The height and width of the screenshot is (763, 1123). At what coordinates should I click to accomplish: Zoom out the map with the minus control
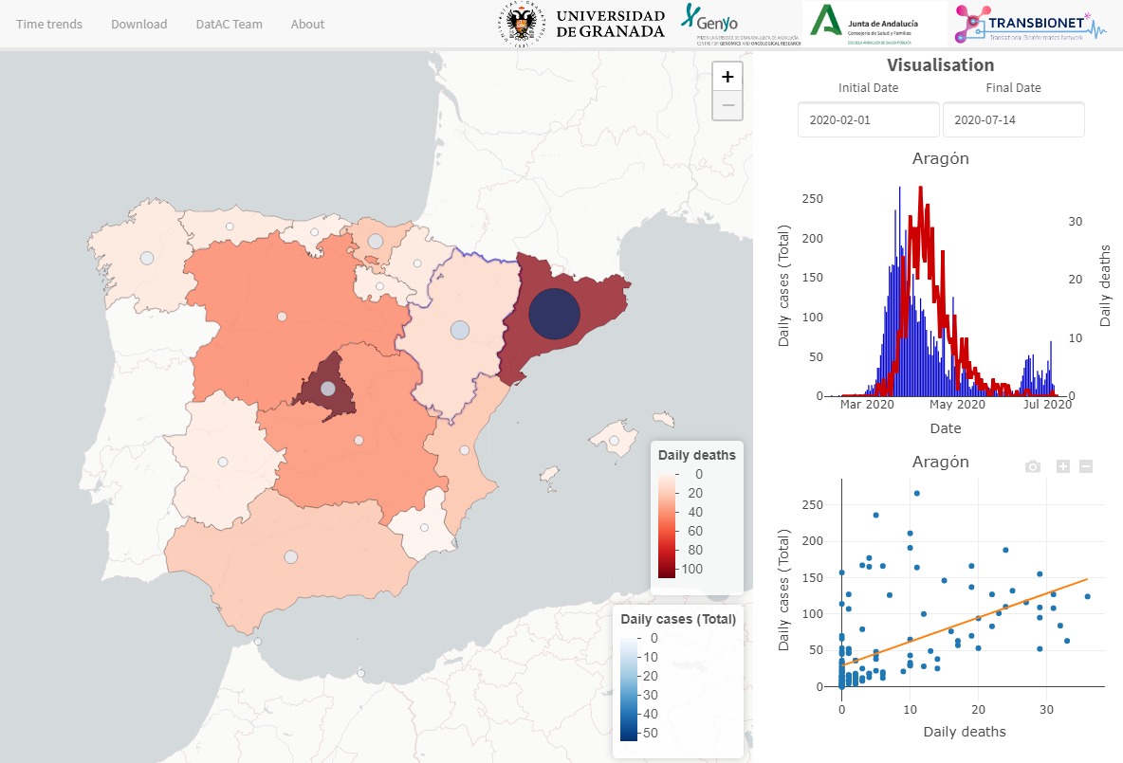pyautogui.click(x=727, y=106)
